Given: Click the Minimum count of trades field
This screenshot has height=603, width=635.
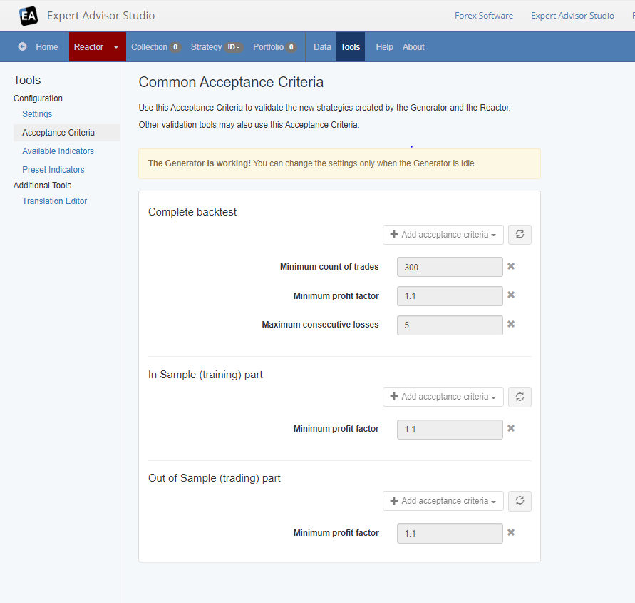Looking at the screenshot, I should pos(450,267).
